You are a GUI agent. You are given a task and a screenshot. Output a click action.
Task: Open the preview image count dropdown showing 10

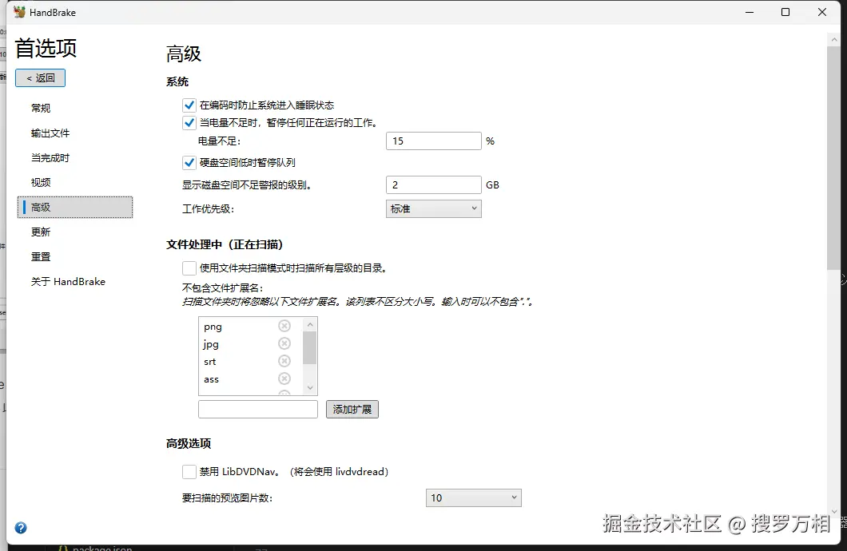point(473,497)
